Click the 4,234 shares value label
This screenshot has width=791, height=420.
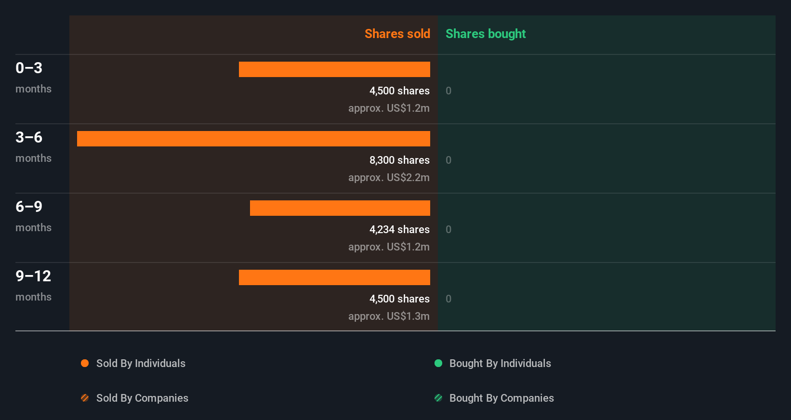[x=399, y=229]
